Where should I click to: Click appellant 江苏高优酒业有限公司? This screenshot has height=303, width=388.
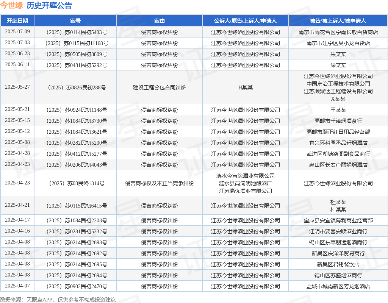[246, 191]
